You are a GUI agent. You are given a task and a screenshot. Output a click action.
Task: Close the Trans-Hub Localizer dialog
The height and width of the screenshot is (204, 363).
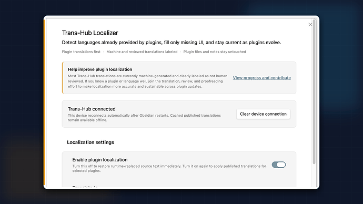[310, 25]
